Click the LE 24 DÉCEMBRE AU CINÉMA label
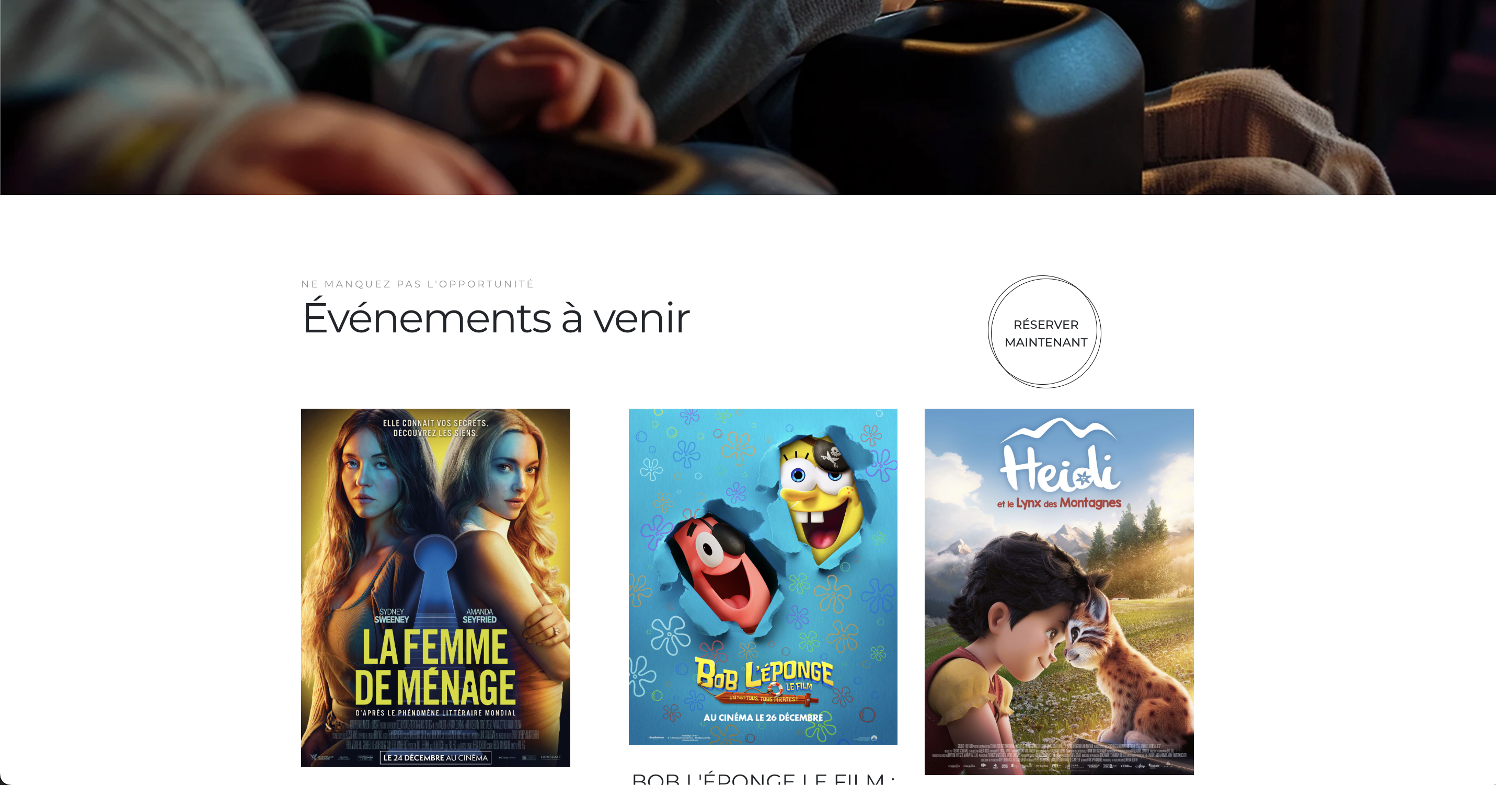 coord(435,758)
